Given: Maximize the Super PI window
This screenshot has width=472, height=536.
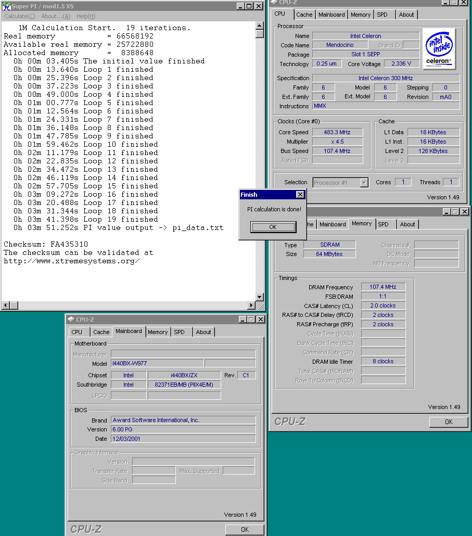Looking at the screenshot, I should tap(249, 6).
